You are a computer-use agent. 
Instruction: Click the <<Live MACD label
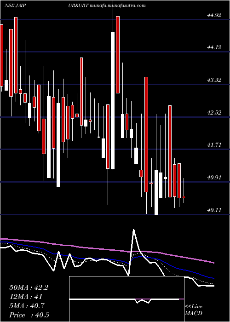[x=194, y=310]
